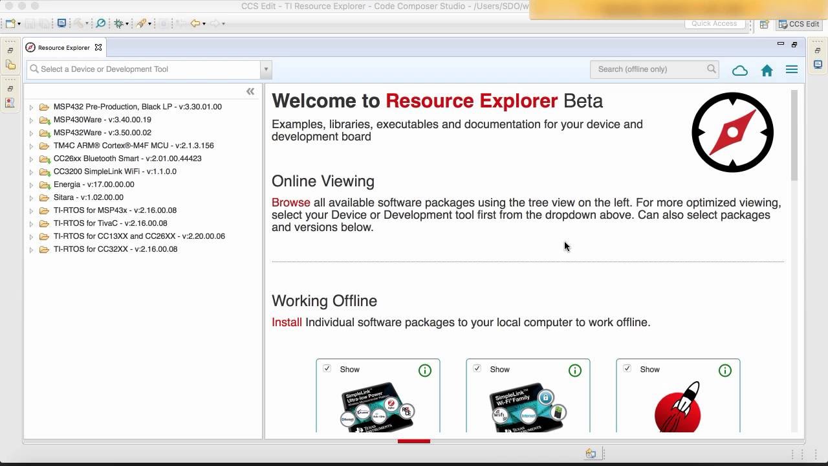Image resolution: width=828 pixels, height=466 pixels.
Task: Expand the Energia node
Action: coord(31,185)
